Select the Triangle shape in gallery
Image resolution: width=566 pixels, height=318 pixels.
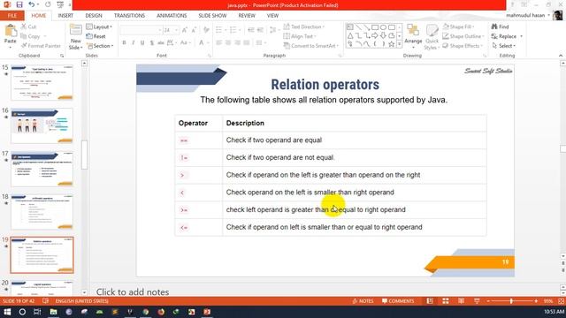click(350, 35)
